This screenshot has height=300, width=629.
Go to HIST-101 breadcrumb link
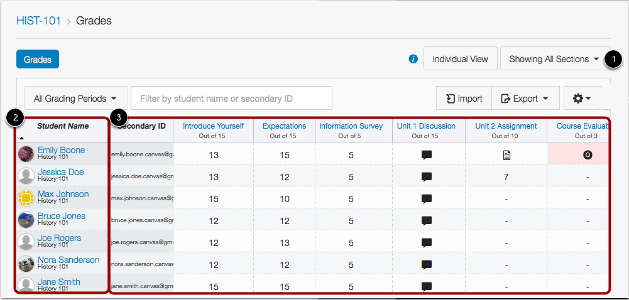coord(39,21)
